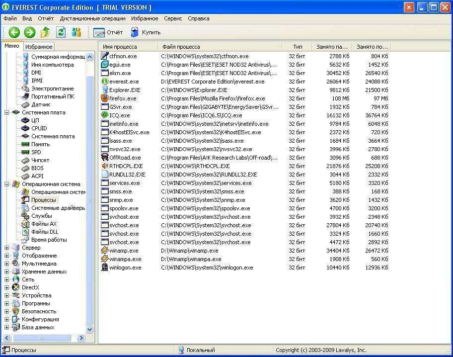This screenshot has height=357, width=453.
Task: Expand the Сеть tree node
Action: tap(6, 279)
